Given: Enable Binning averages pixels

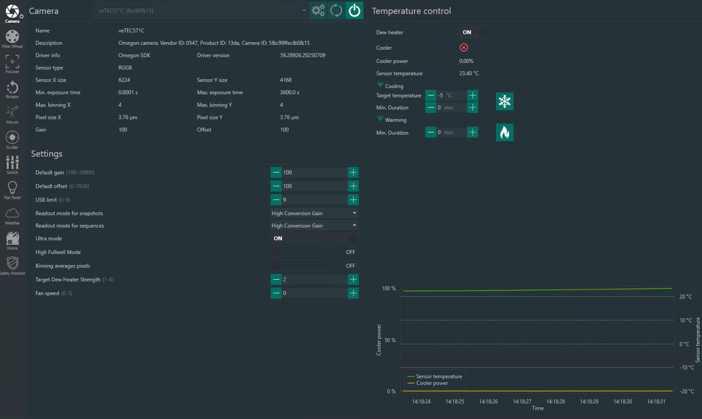Looking at the screenshot, I should (x=314, y=265).
